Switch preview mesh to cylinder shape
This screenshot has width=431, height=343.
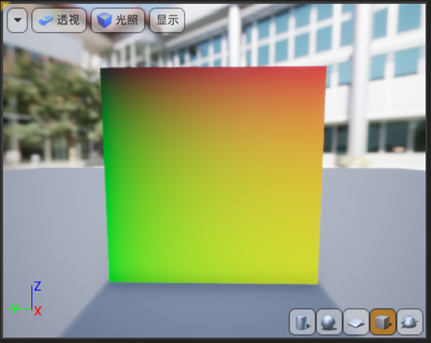click(x=302, y=322)
